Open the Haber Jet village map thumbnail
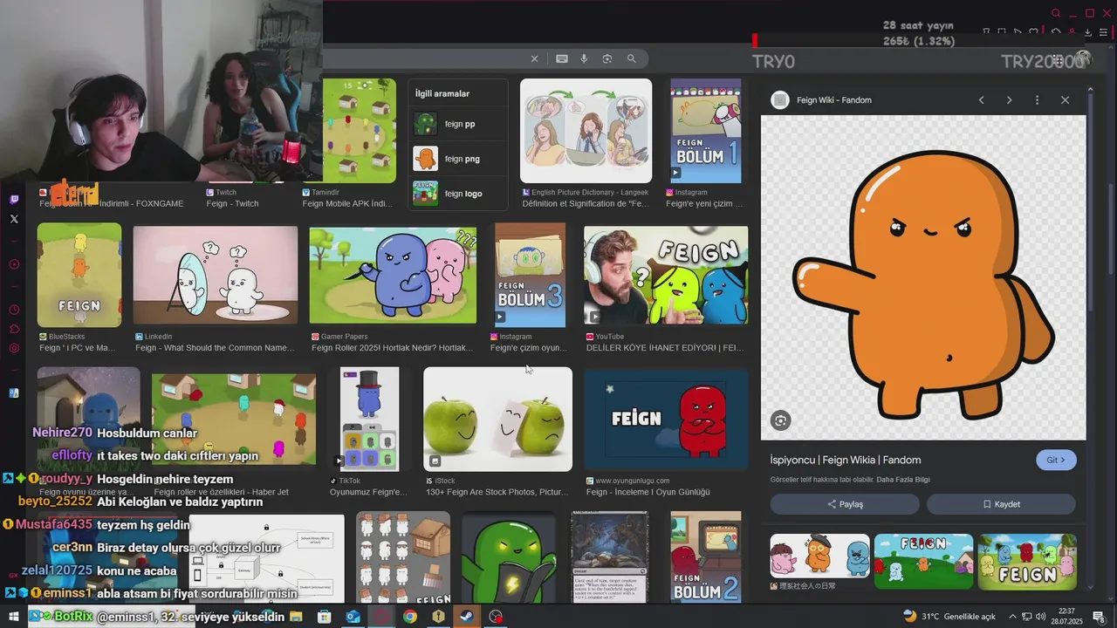Image resolution: width=1117 pixels, height=628 pixels. click(234, 420)
